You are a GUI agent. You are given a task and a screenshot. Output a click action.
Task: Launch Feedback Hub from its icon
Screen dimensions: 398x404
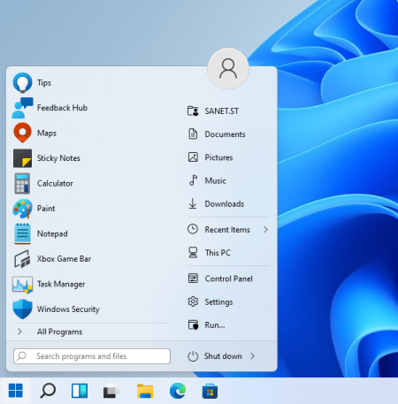[x=22, y=108]
